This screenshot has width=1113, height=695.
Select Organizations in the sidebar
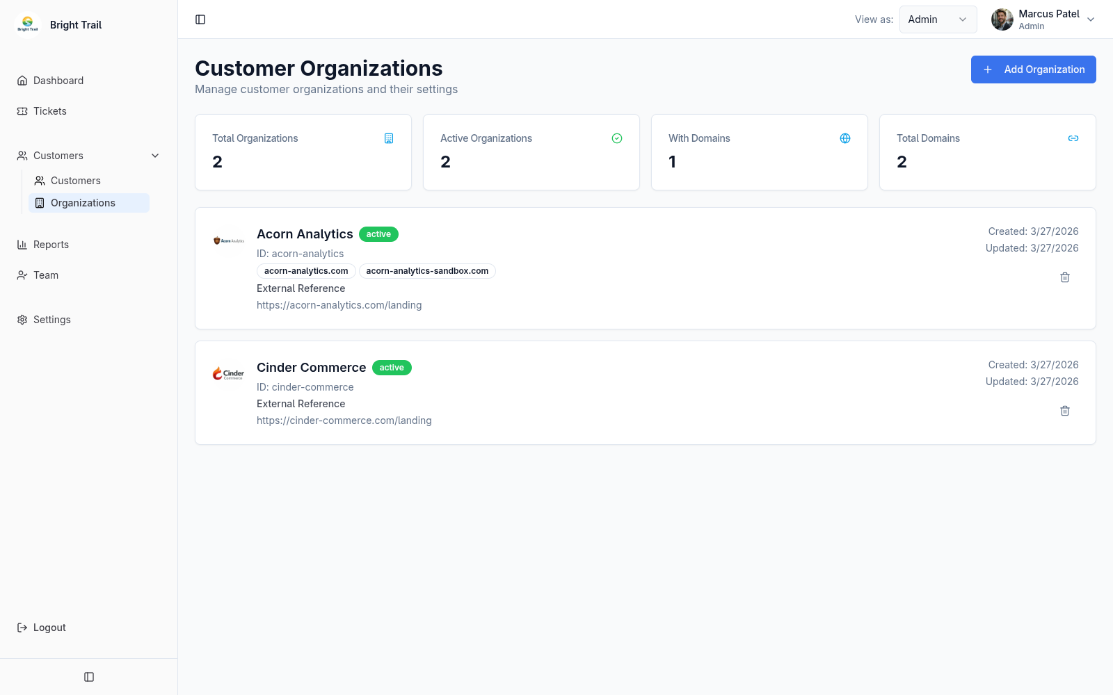(x=89, y=203)
